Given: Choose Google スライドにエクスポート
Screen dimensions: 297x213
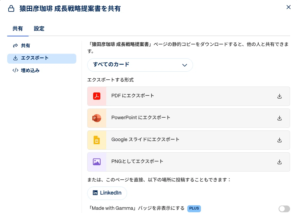Looking at the screenshot, I should point(188,140).
